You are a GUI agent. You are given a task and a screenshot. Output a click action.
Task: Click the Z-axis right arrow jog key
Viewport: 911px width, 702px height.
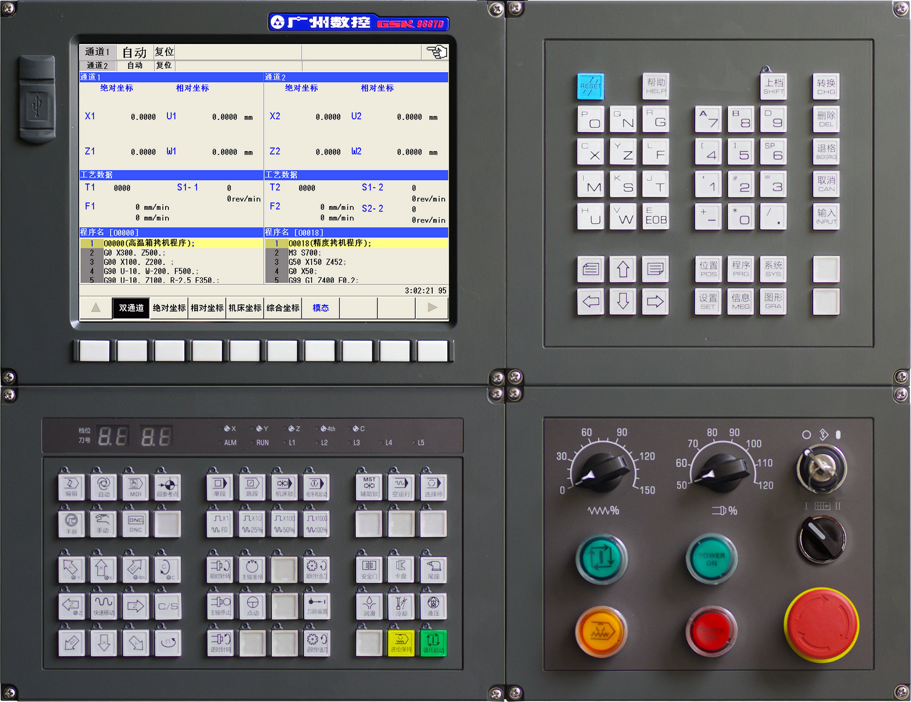pos(135,606)
